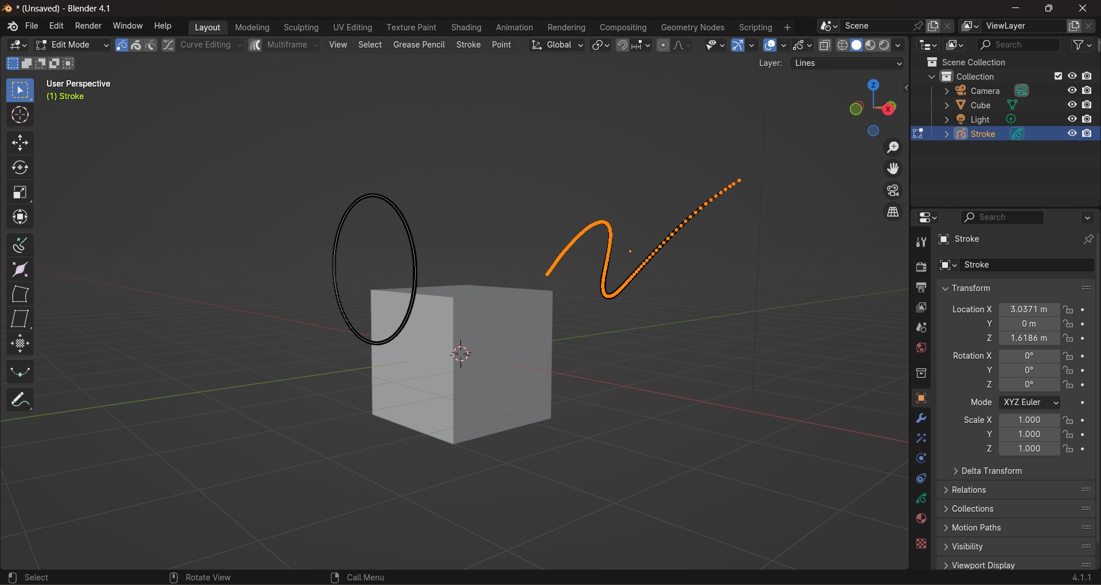The image size is (1101, 585).
Task: Toggle X-ray display
Action: [825, 45]
